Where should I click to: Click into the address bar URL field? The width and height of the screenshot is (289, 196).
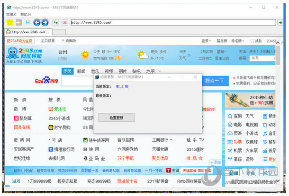pos(171,22)
